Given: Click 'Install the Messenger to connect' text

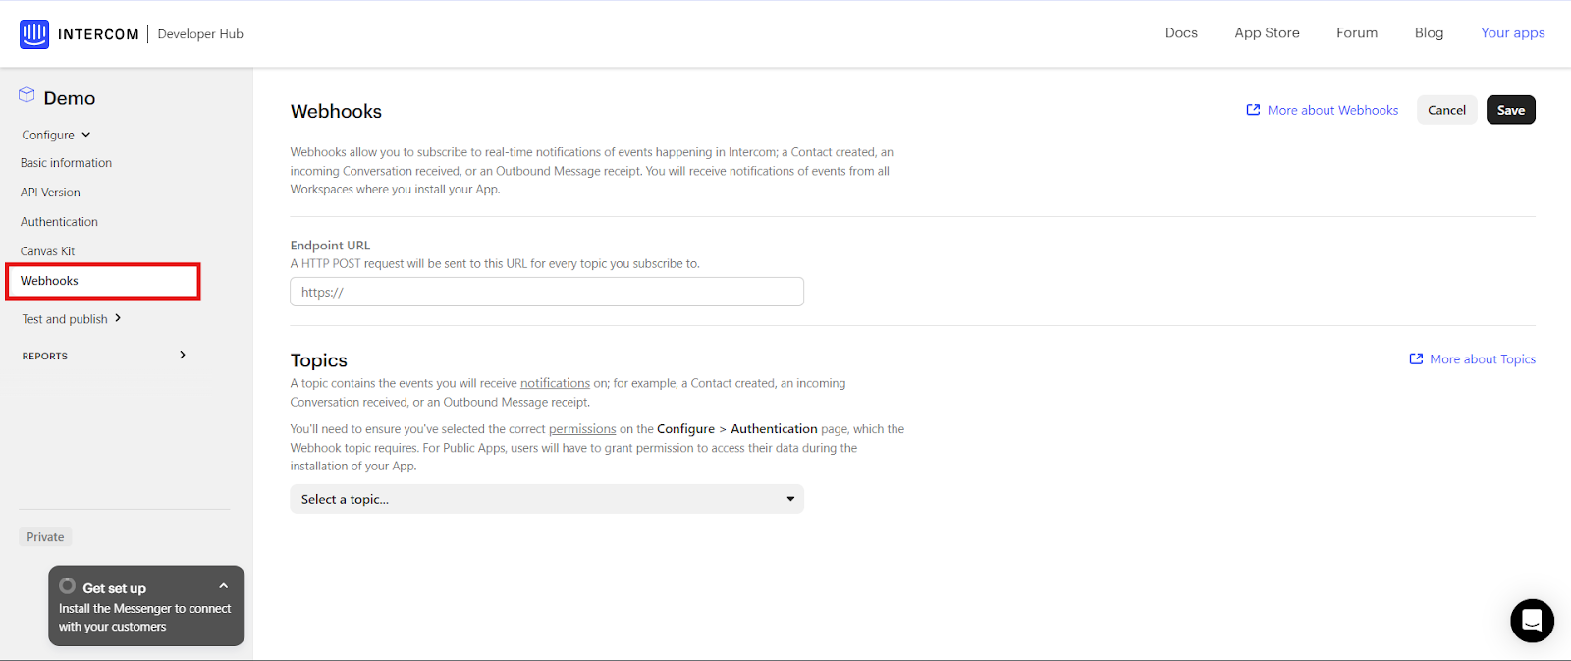Looking at the screenshot, I should [144, 609].
